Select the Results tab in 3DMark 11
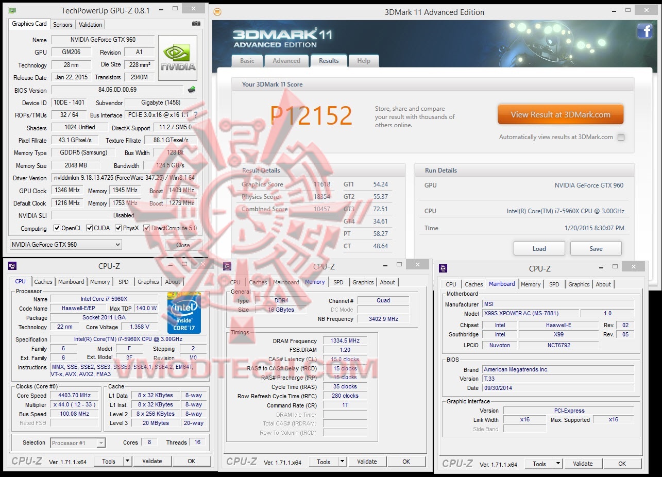 pos(329,60)
